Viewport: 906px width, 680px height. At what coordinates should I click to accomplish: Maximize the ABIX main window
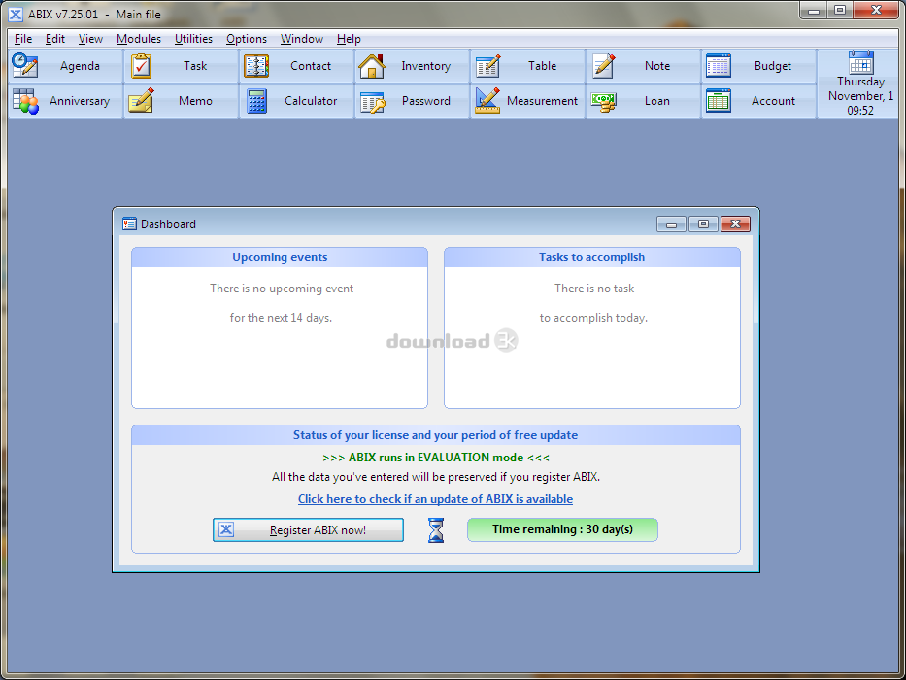840,10
